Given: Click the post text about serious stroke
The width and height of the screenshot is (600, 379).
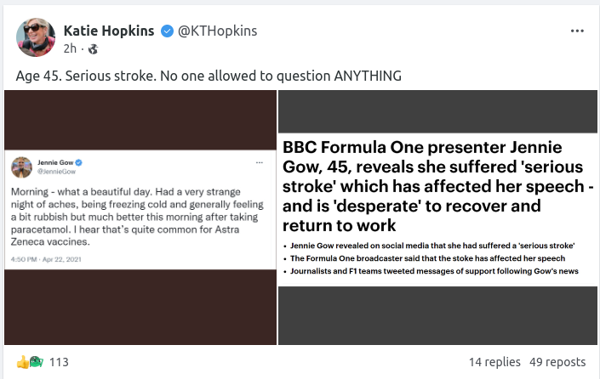Looking at the screenshot, I should 209,76.
